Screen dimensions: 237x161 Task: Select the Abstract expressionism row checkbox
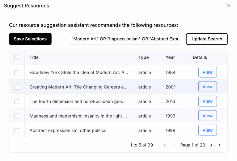[17, 130]
